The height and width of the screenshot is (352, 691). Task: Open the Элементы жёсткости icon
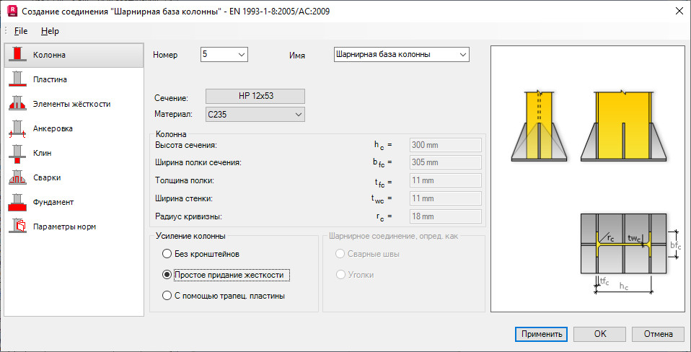point(17,104)
